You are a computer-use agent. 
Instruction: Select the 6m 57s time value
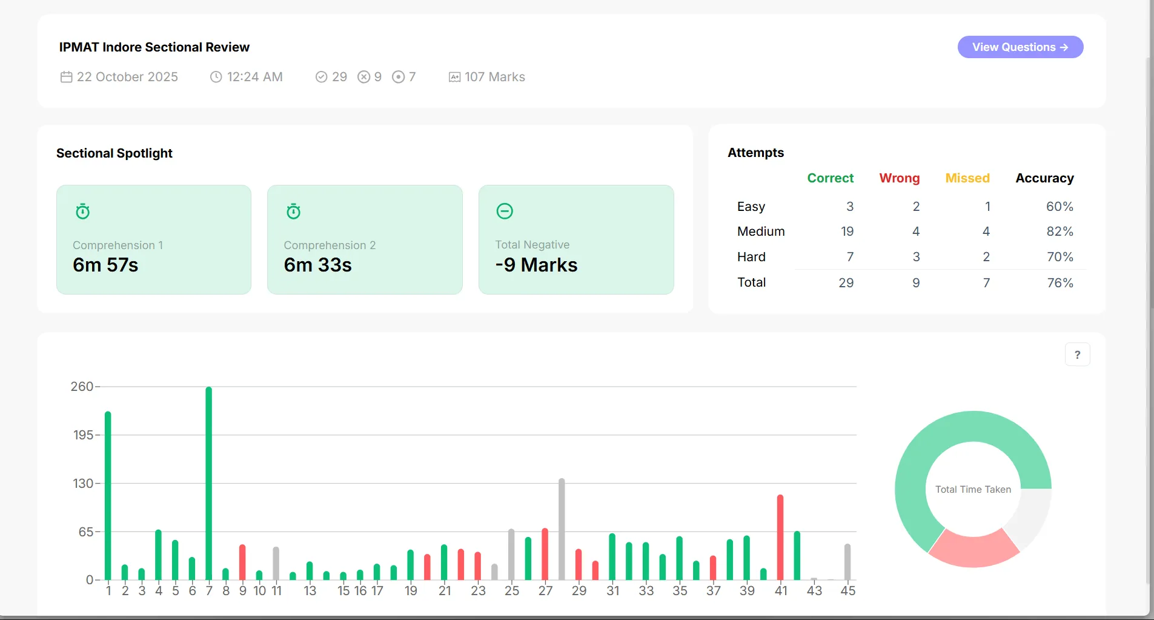tap(105, 265)
